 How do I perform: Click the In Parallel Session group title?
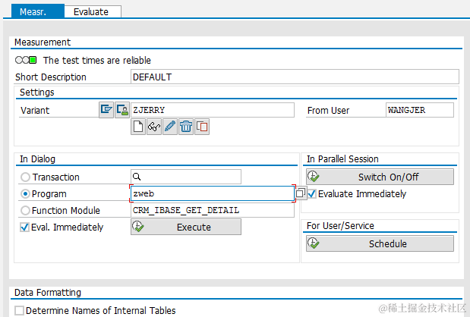point(342,158)
